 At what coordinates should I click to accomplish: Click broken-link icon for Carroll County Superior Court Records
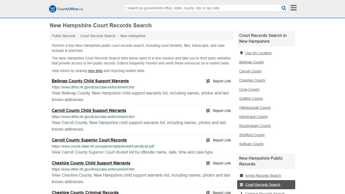[208, 140]
